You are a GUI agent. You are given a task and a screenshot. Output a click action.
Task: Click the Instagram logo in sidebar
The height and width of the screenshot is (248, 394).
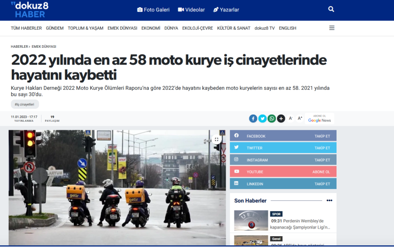(236, 160)
